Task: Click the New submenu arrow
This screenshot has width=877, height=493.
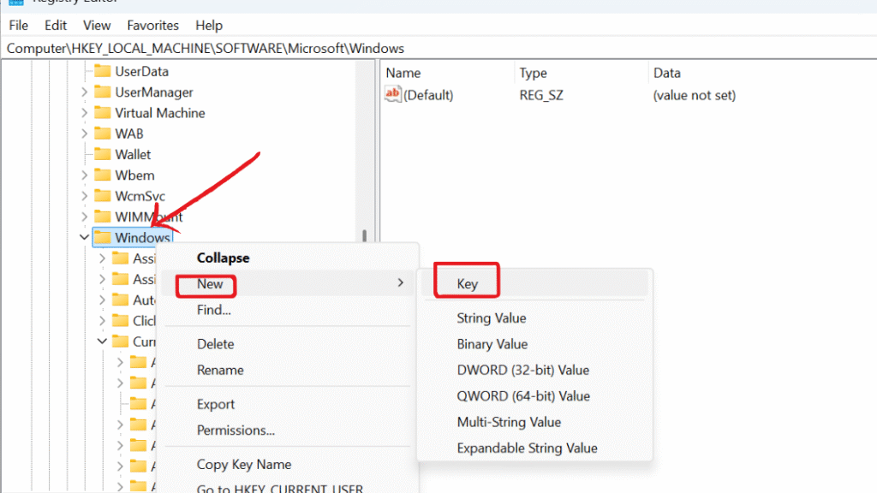Action: 401,282
